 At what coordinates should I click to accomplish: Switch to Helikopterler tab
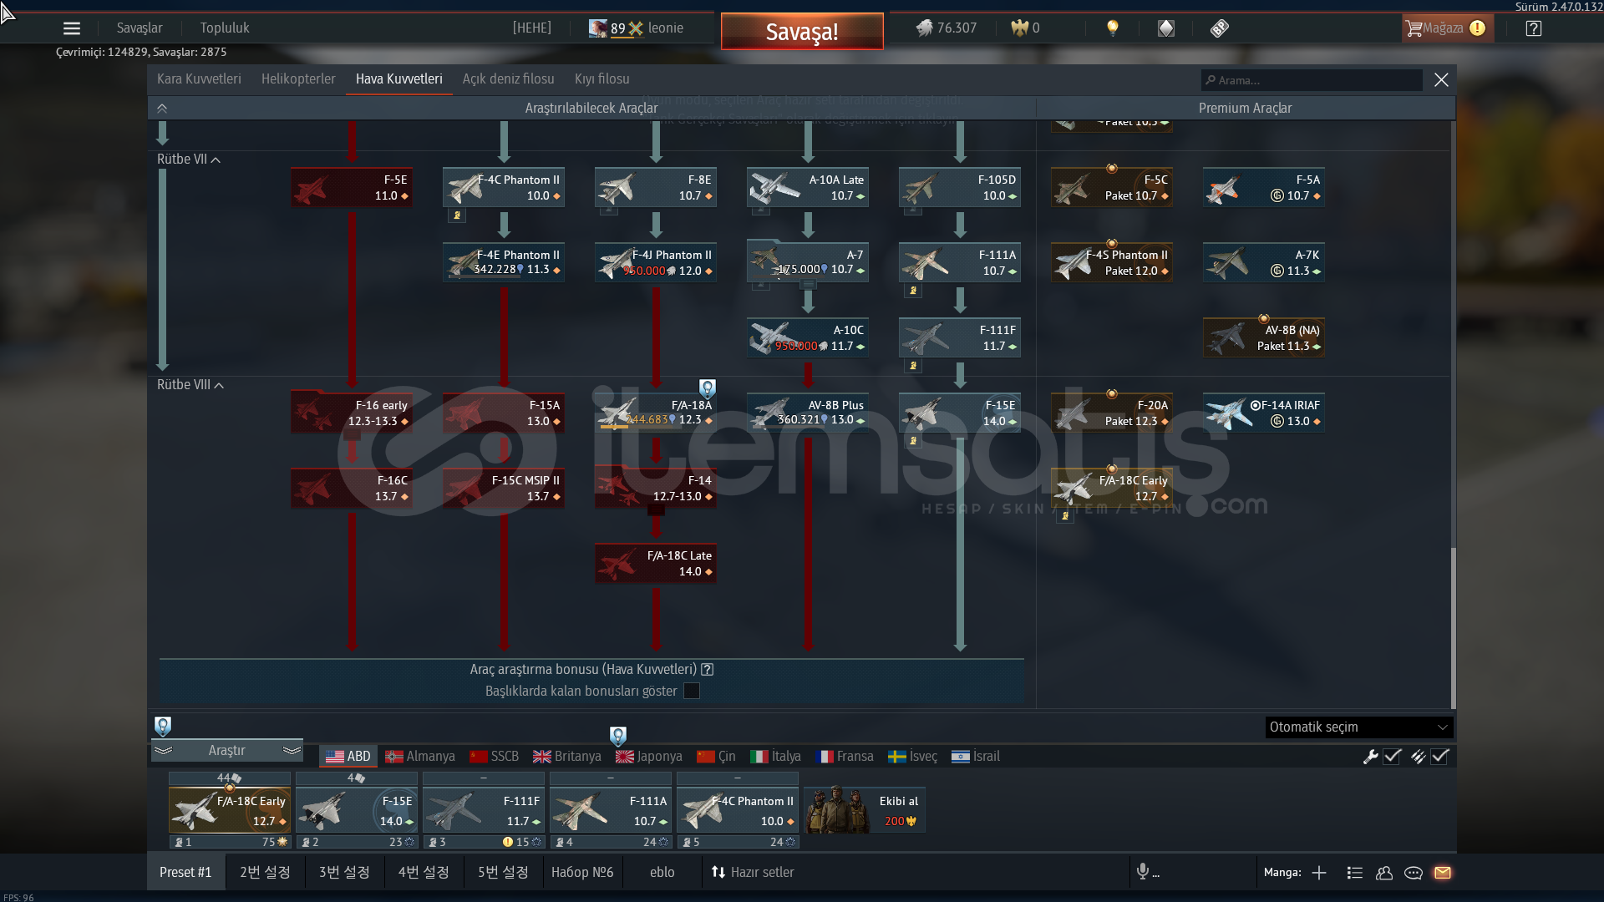pos(298,79)
